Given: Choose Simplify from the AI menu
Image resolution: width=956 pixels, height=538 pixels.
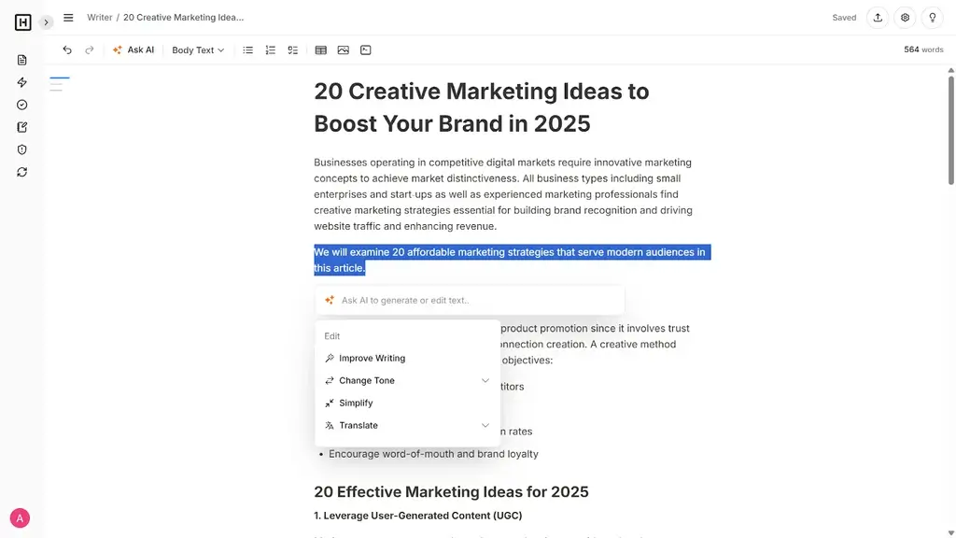Looking at the screenshot, I should click(x=356, y=403).
